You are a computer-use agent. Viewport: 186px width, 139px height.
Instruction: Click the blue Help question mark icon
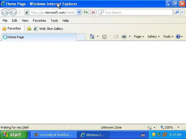(x=178, y=36)
